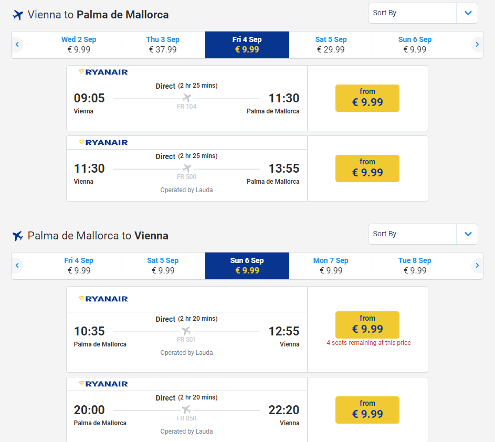
Task: Click the airplane icon beside Vienna to Palma heading
Action: coord(17,15)
